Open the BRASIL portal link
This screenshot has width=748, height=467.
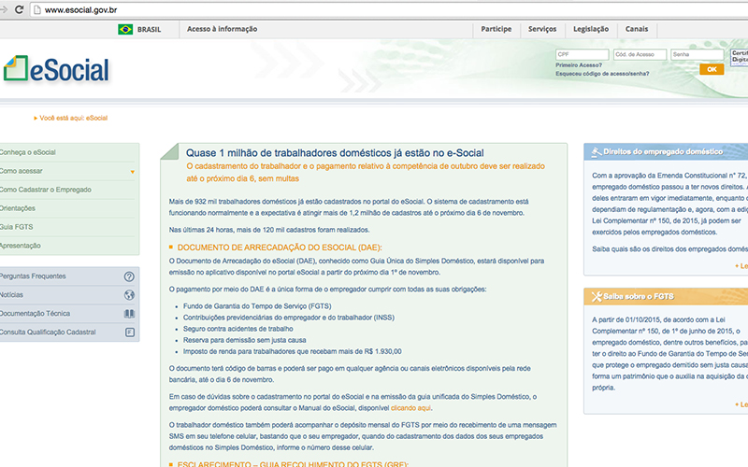(x=149, y=30)
